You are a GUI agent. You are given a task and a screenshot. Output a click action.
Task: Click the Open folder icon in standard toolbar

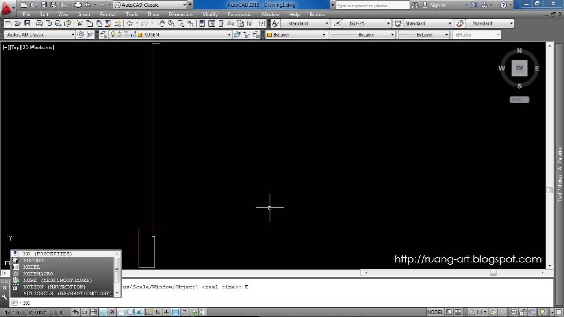(x=18, y=23)
